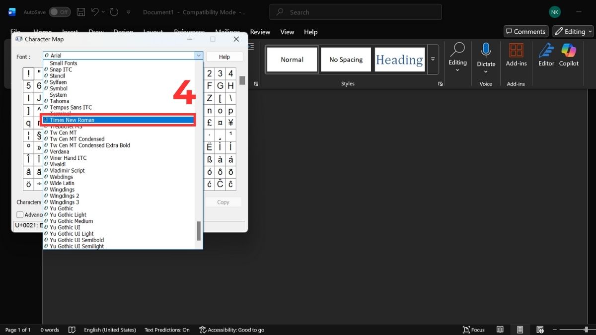
Task: Tick the Advanced view checkbox
Action: [x=20, y=215]
